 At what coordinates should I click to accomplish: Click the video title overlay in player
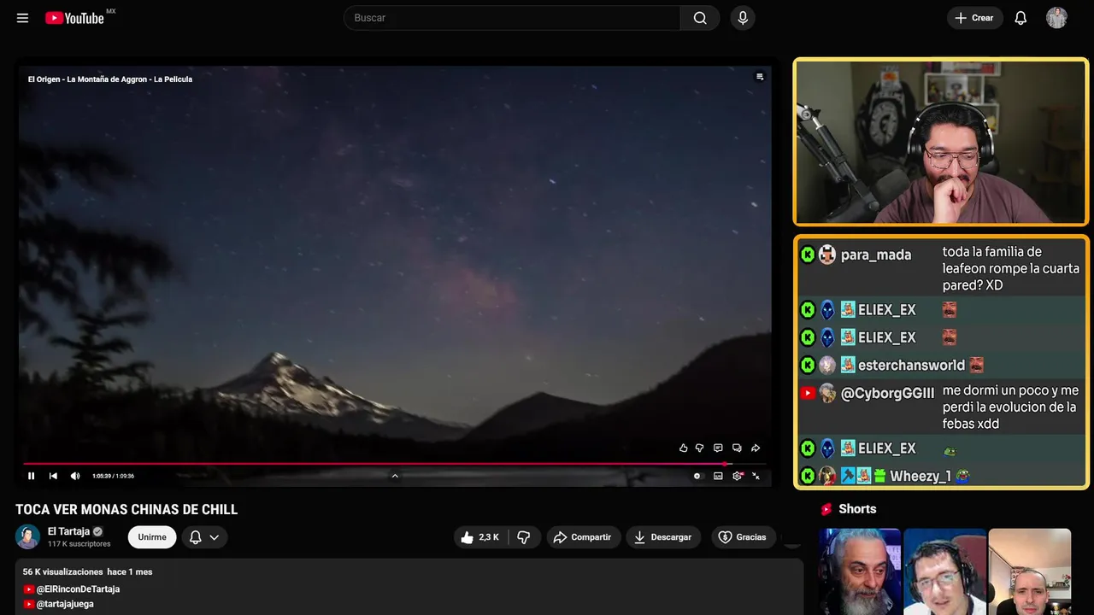pyautogui.click(x=110, y=79)
